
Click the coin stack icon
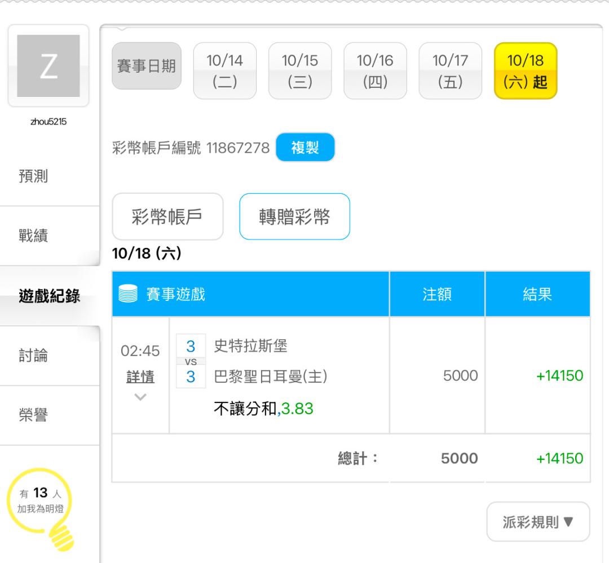pos(127,294)
